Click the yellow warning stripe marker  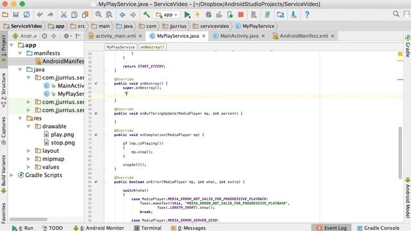click(x=400, y=61)
